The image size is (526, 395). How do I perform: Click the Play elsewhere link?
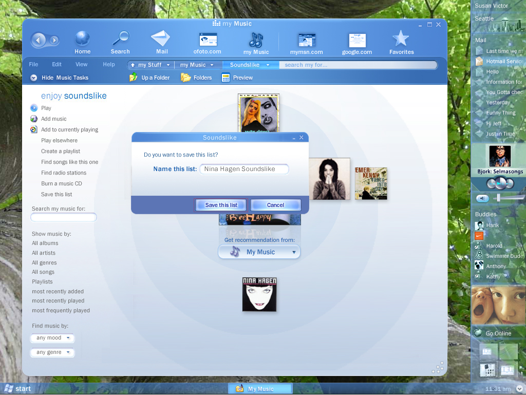pos(60,141)
